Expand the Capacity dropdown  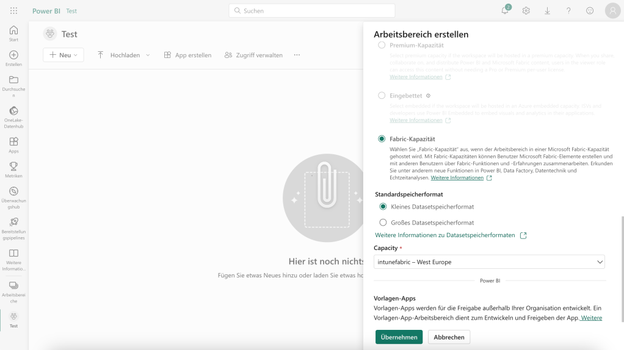(x=489, y=262)
